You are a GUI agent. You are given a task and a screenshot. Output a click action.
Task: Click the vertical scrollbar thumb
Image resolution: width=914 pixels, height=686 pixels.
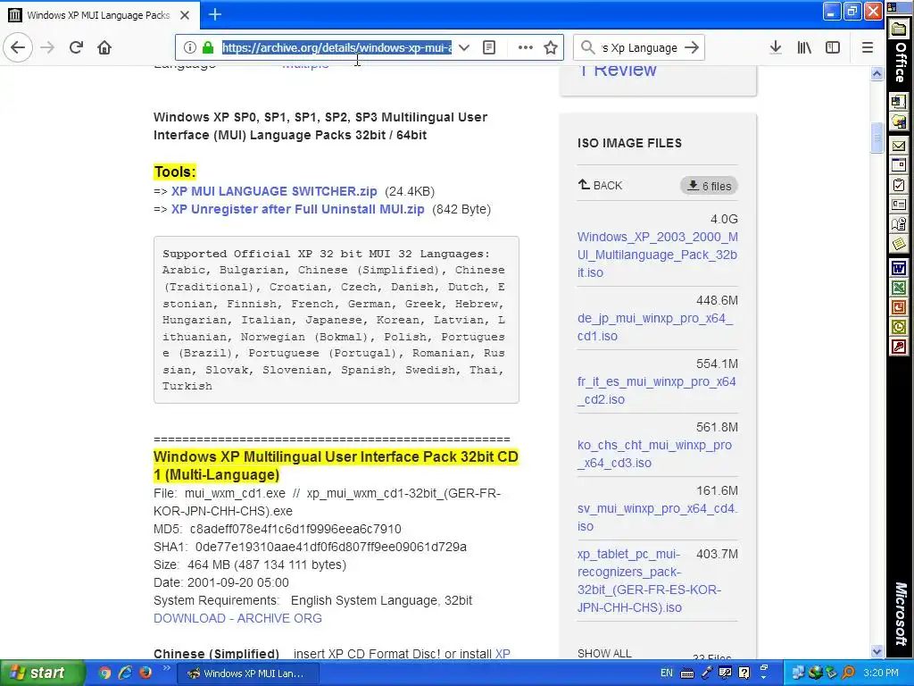[x=877, y=138]
